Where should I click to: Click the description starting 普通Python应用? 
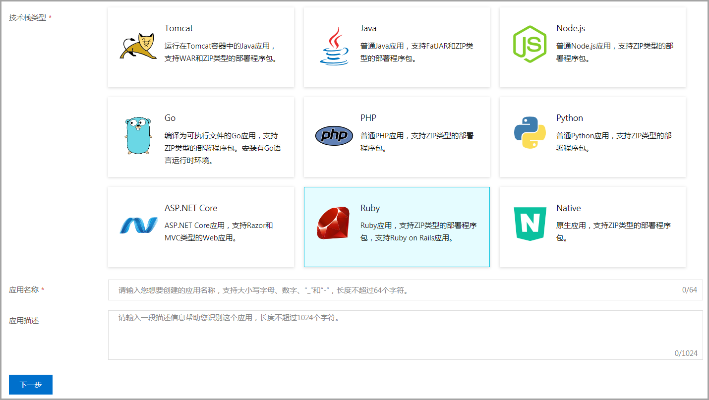614,142
